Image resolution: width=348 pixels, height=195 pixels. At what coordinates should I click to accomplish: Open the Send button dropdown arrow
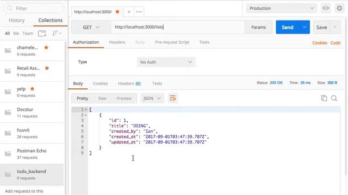304,27
